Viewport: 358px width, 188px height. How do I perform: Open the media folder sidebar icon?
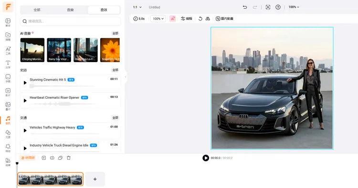click(8, 36)
